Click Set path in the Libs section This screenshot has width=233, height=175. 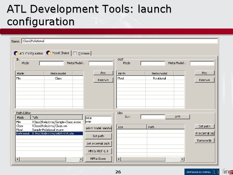pyautogui.click(x=205, y=126)
